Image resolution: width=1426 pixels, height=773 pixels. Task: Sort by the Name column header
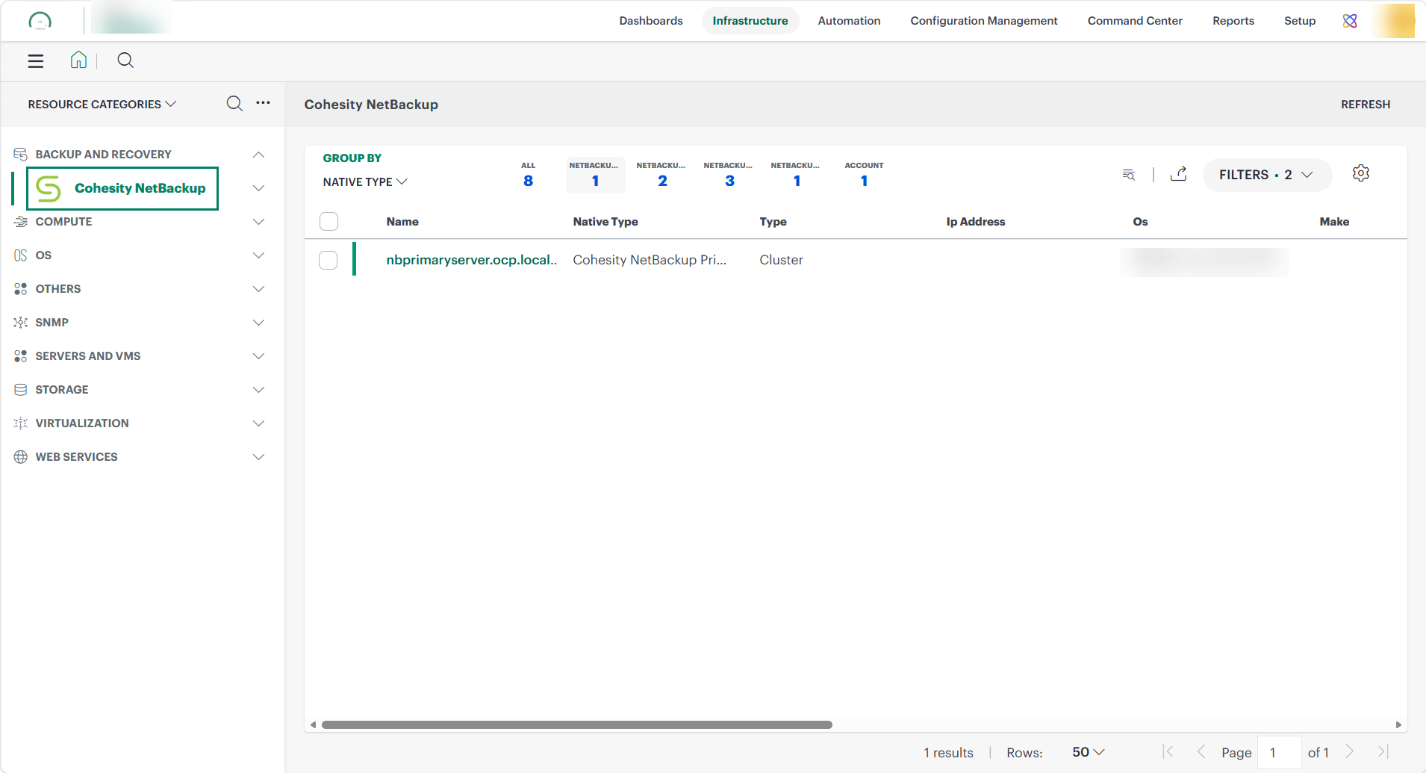point(402,222)
